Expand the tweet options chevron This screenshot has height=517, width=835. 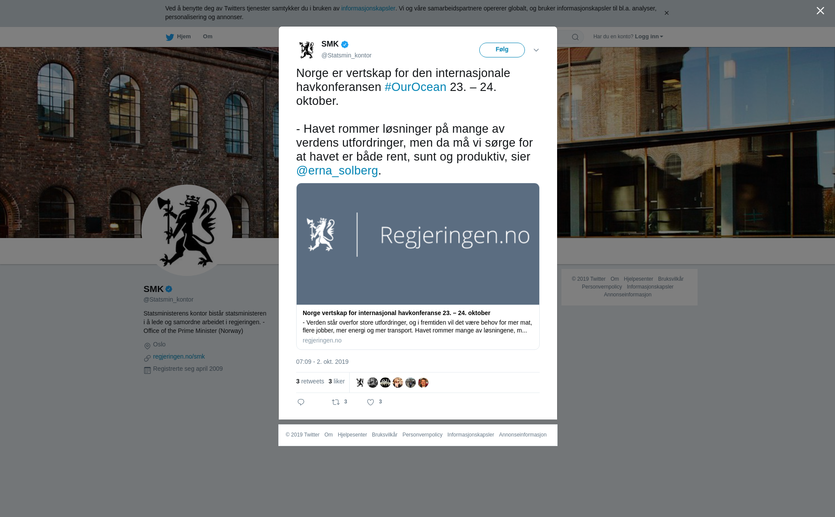(x=536, y=50)
